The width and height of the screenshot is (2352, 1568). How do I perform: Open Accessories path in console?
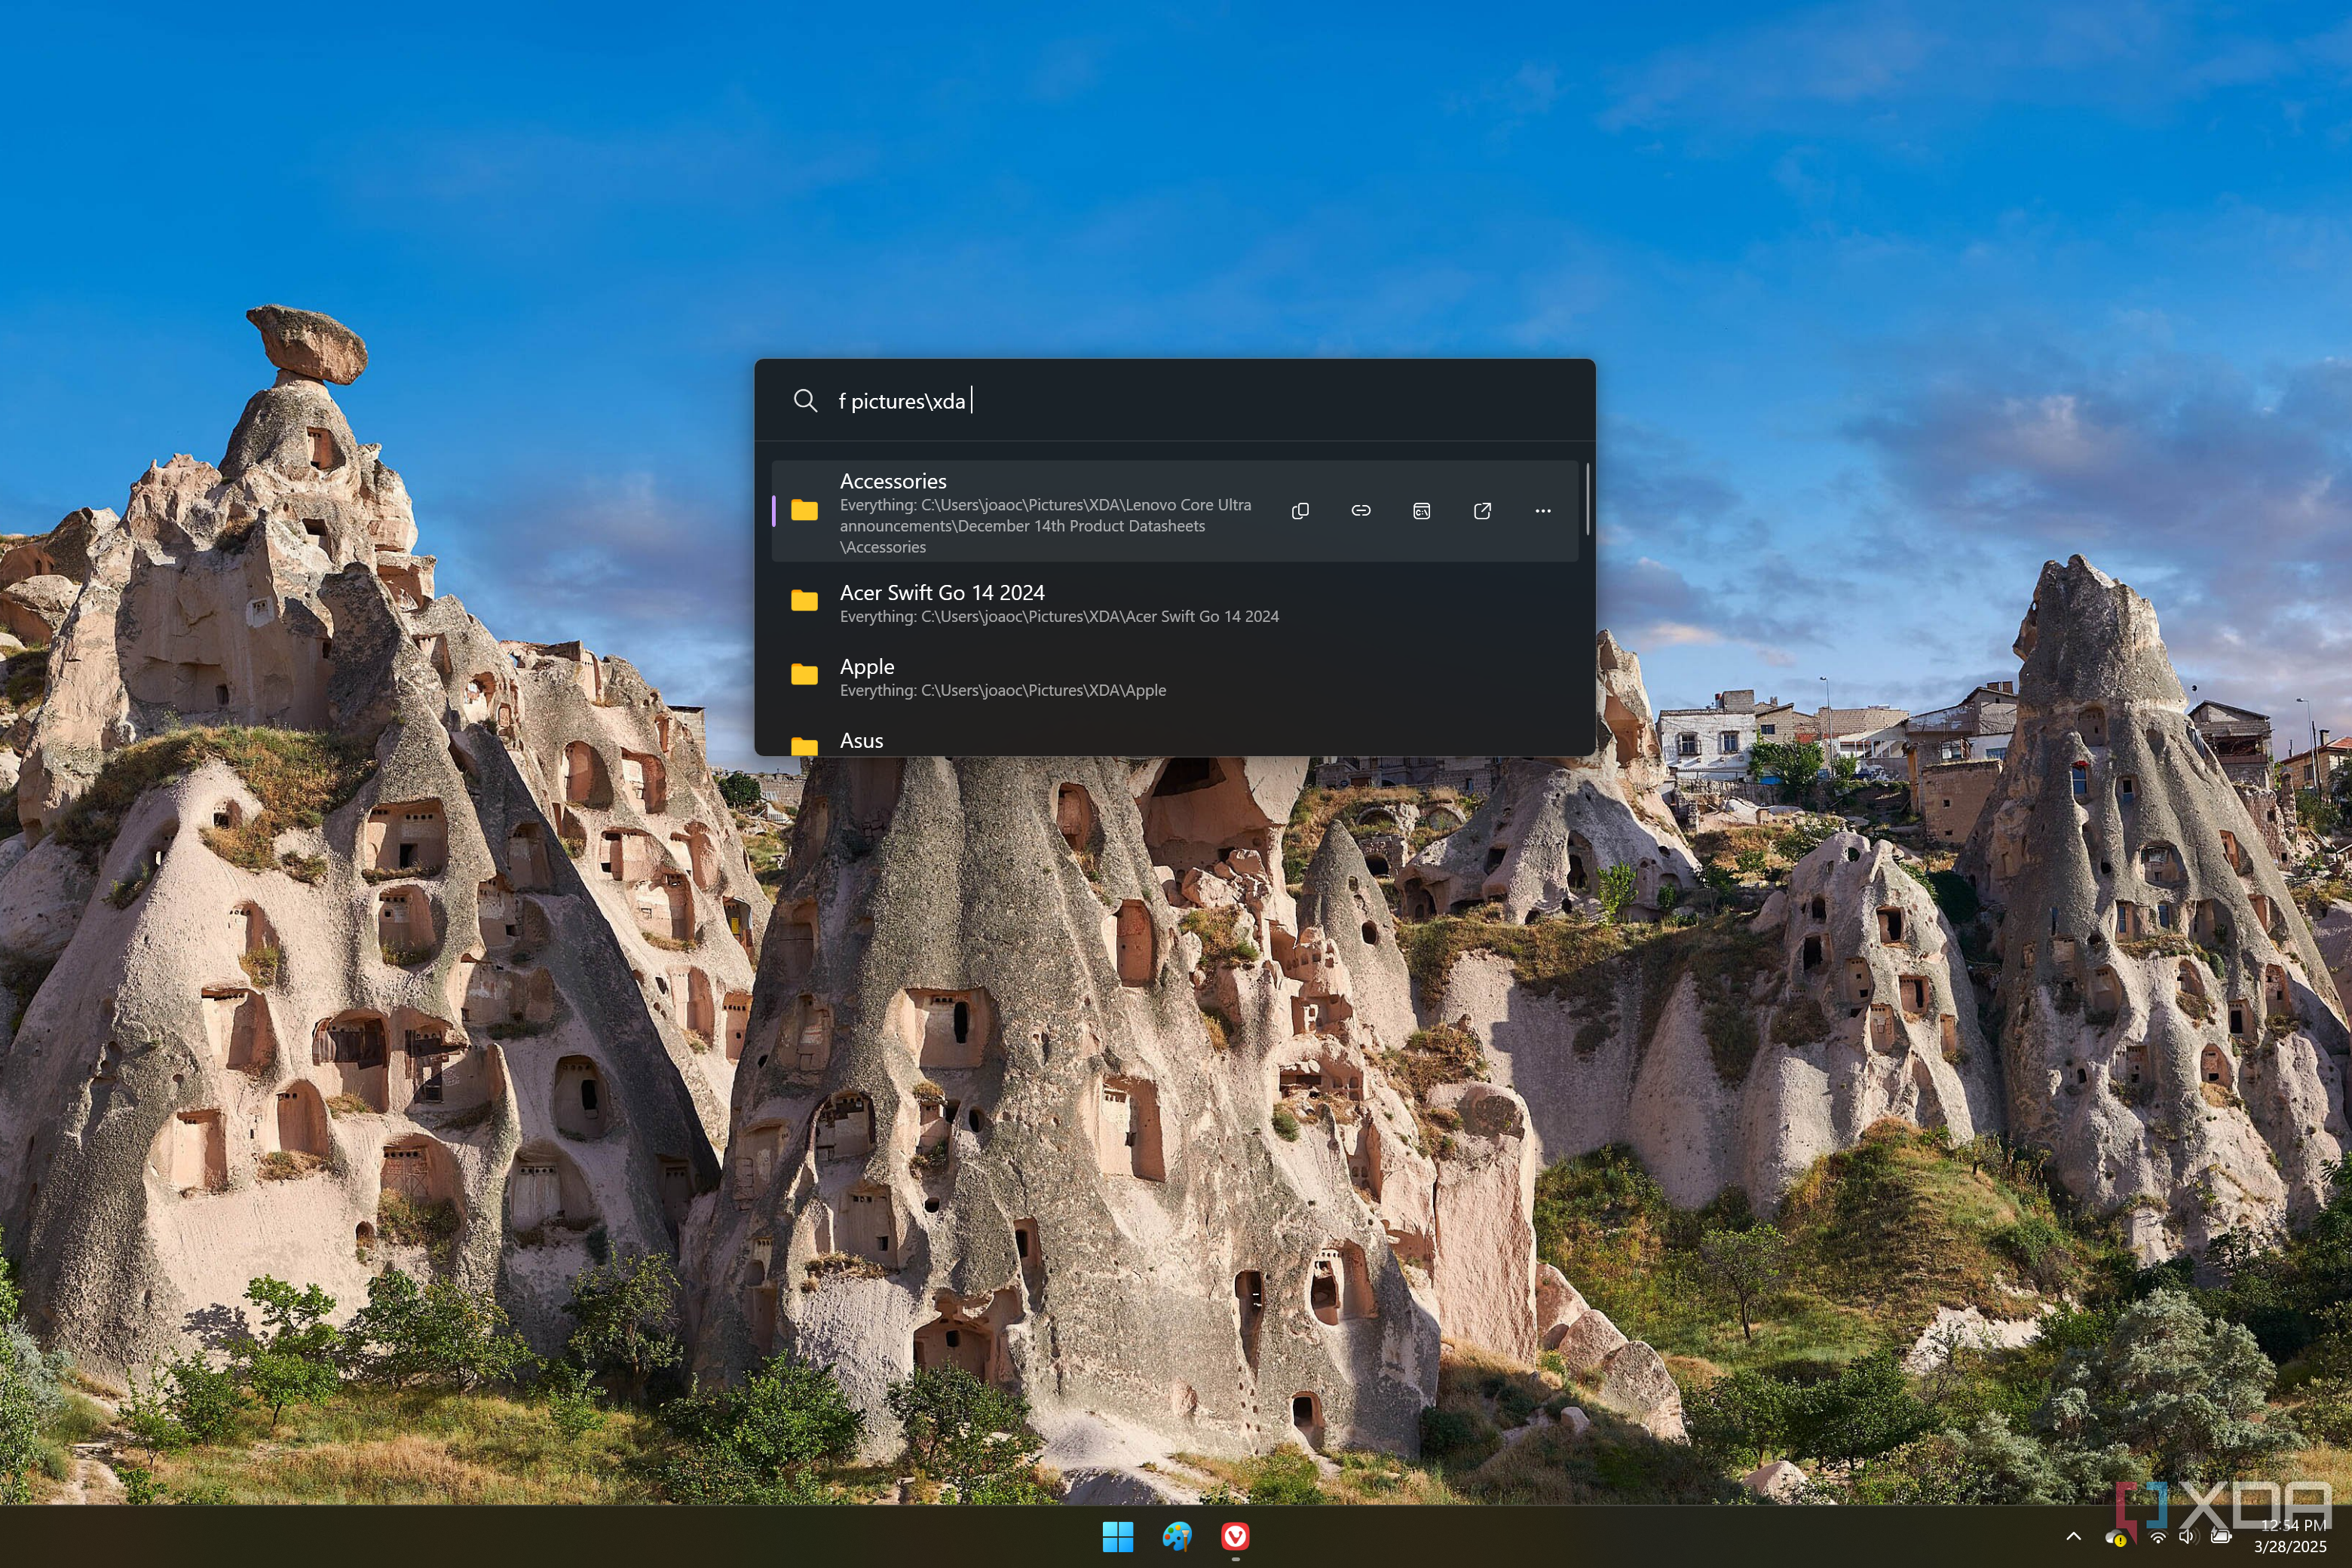pos(1421,511)
